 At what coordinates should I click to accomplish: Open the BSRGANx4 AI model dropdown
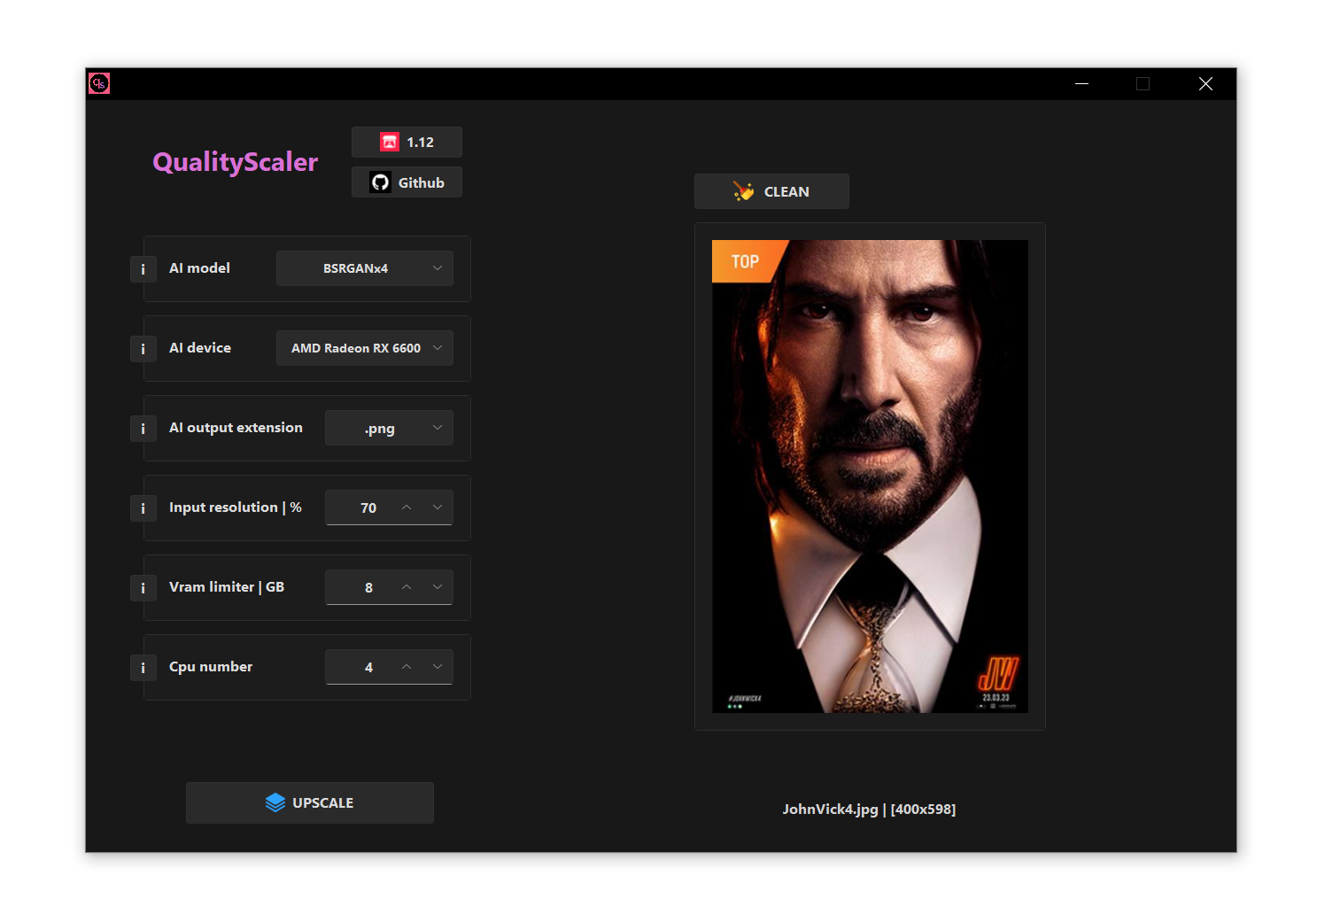(365, 268)
